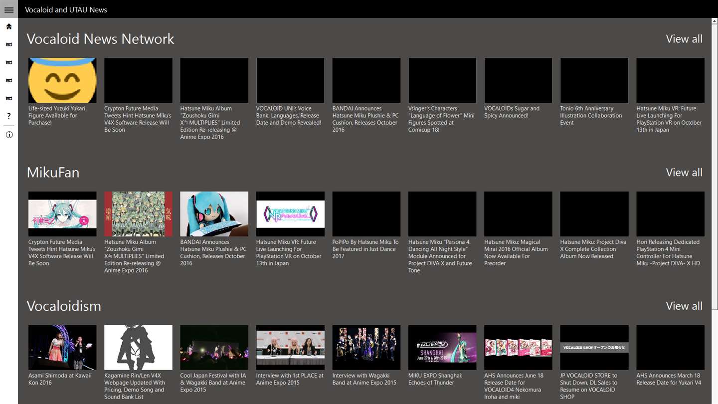Open MikuFan's Hatsune Miku VR logo thumbnail
Viewport: 718px width, 404px height.
[290, 214]
